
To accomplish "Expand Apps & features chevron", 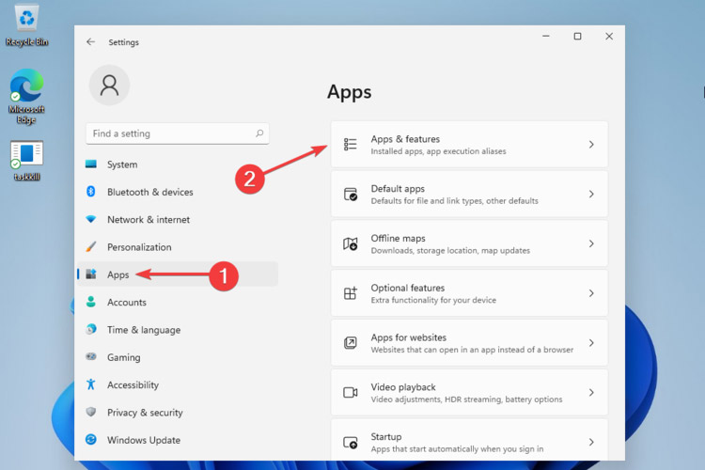I will (591, 145).
